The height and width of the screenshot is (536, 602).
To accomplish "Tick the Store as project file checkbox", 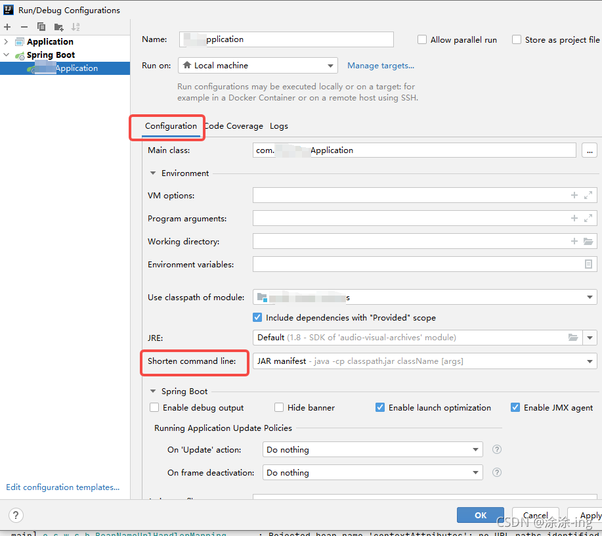I will click(517, 39).
